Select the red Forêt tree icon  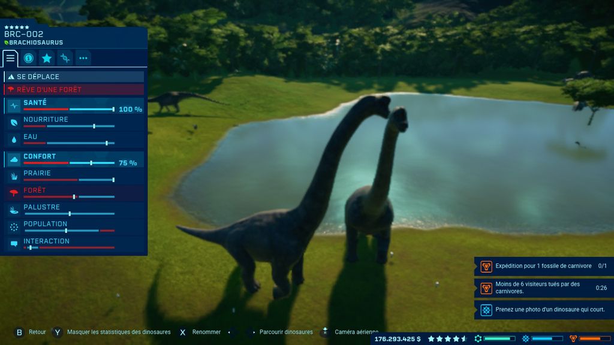[14, 193]
